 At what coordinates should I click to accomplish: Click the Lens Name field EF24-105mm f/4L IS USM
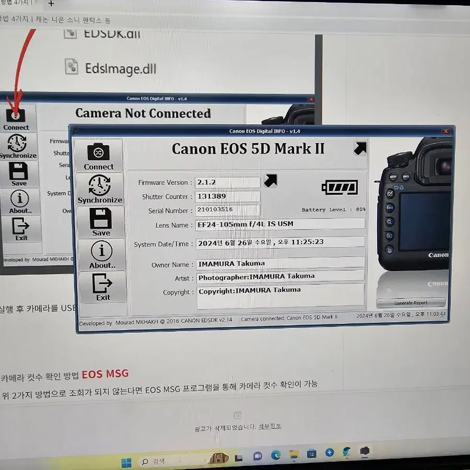pos(280,224)
